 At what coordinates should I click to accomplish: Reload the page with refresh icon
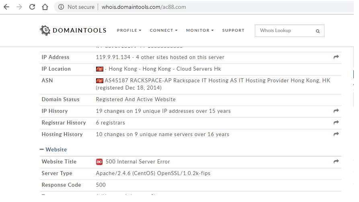click(x=32, y=7)
